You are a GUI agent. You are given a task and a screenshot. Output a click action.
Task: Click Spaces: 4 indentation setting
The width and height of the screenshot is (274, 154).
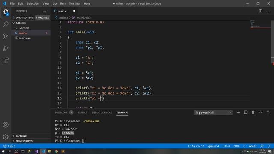click(213, 146)
